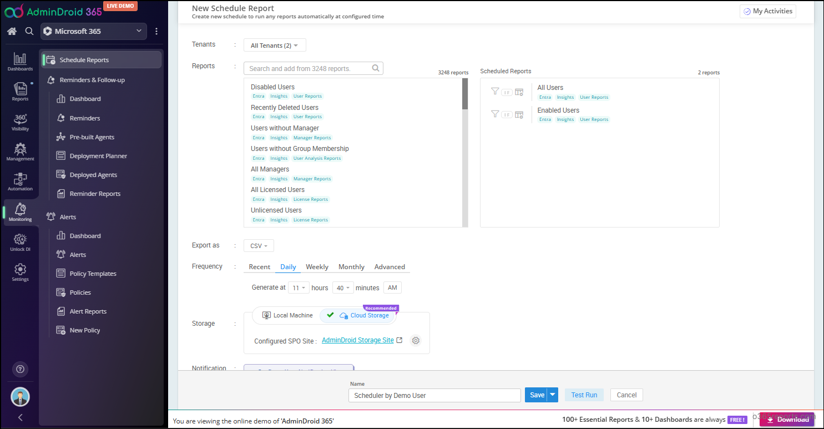
Task: Customize columns for Enabled Users report
Action: click(519, 114)
